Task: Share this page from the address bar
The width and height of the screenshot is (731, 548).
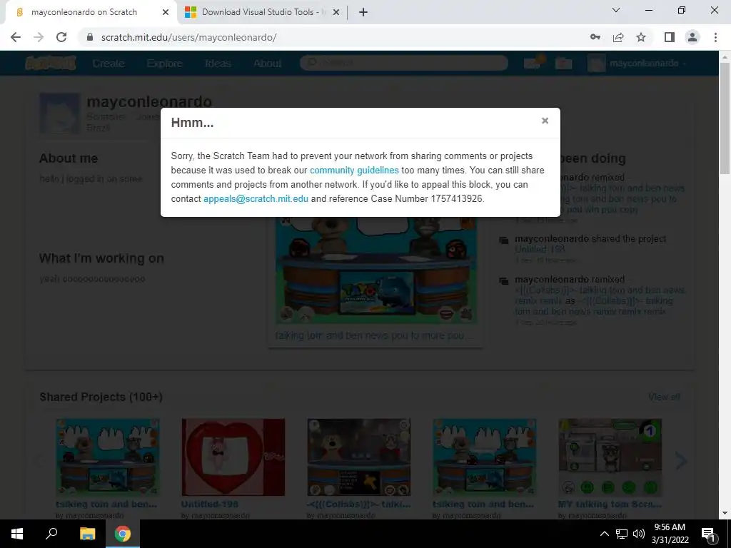Action: click(618, 37)
